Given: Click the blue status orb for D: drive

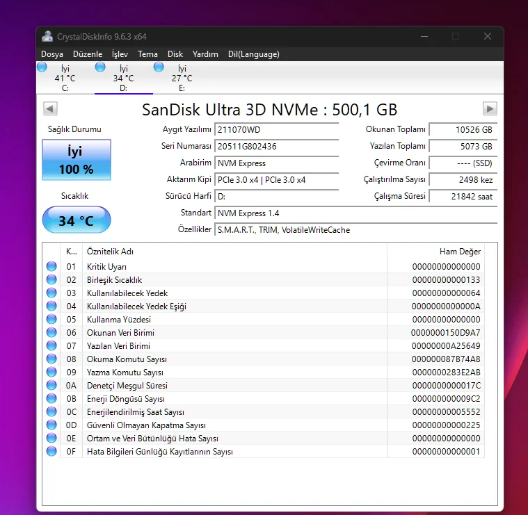Looking at the screenshot, I should coord(100,67).
